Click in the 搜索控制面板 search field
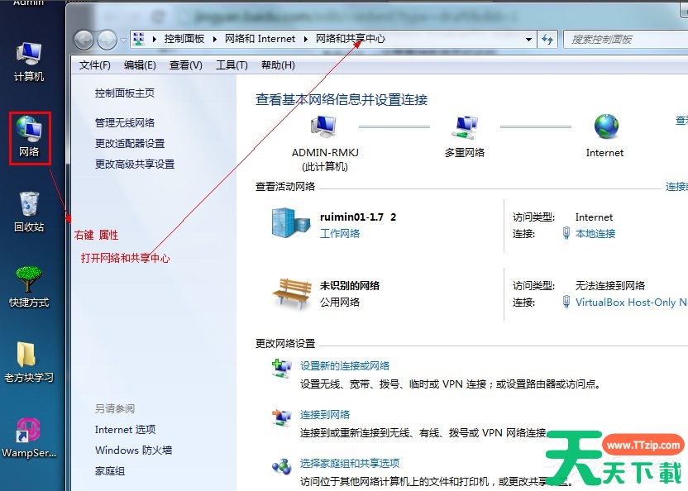Screen dimensions: 688x491 620,39
